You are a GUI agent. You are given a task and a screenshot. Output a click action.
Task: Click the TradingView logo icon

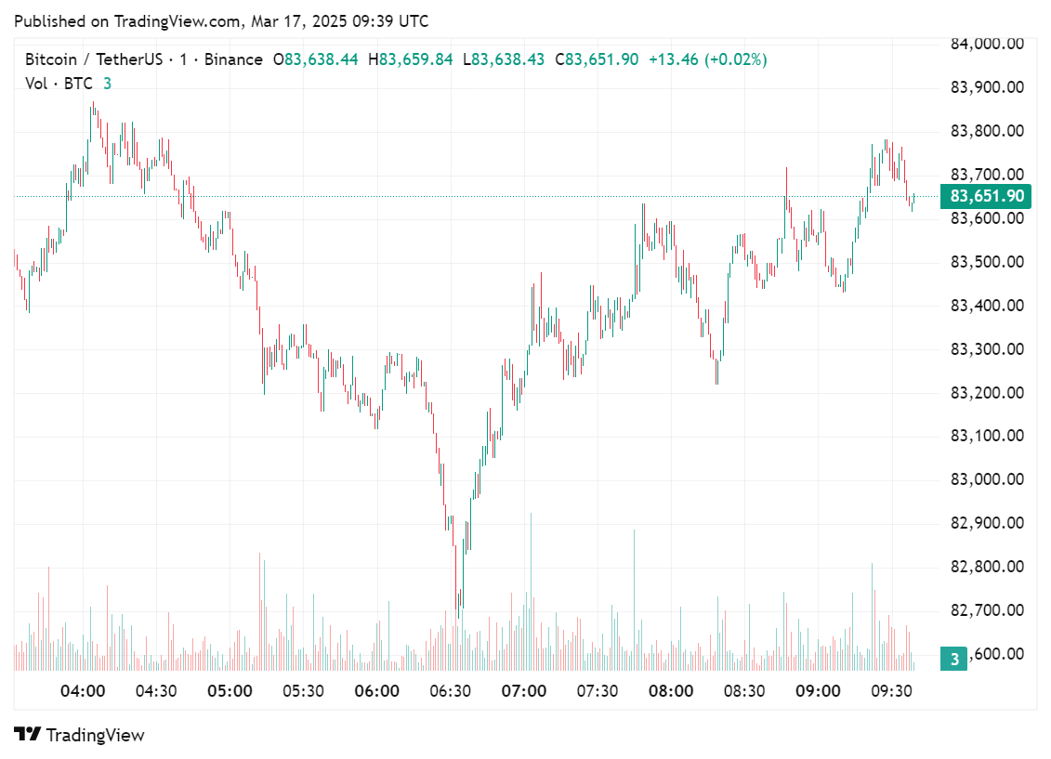coord(28,735)
